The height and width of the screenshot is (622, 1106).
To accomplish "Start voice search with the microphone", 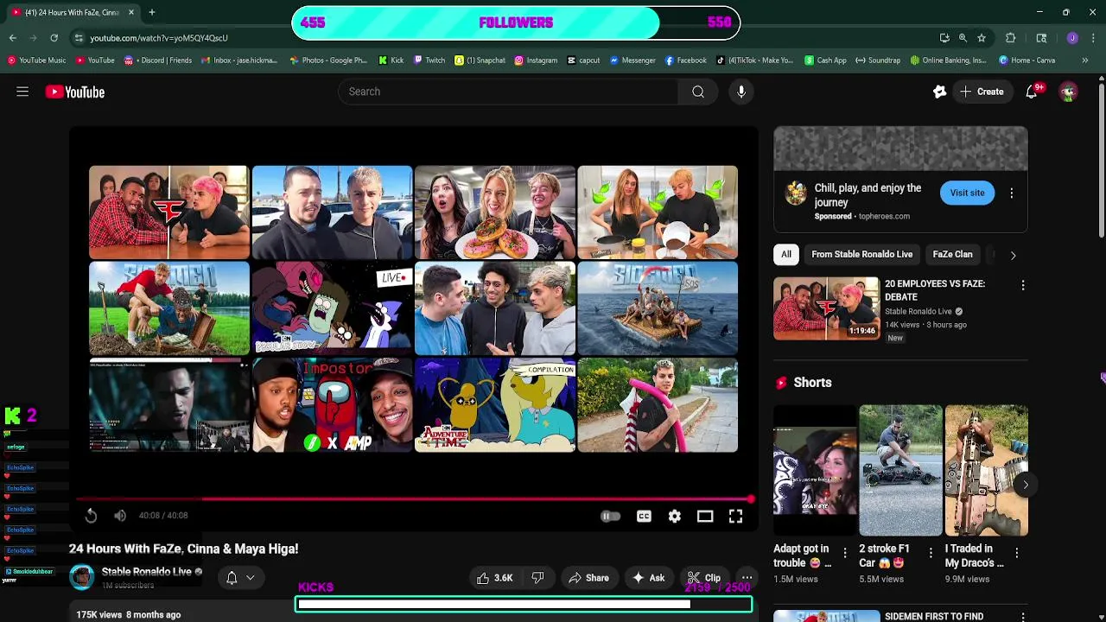I will (741, 92).
